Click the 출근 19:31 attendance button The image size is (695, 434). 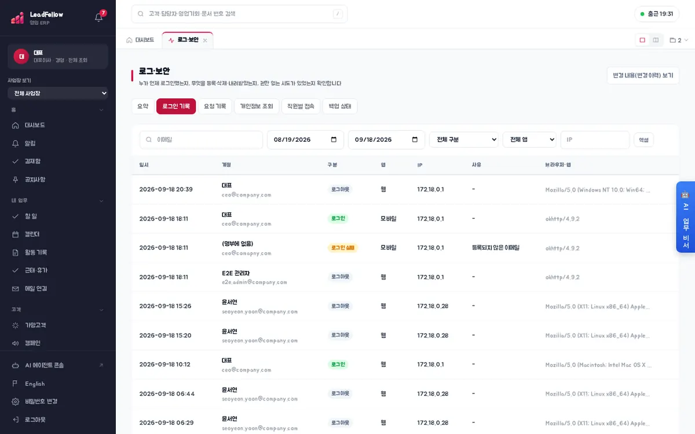coord(657,14)
